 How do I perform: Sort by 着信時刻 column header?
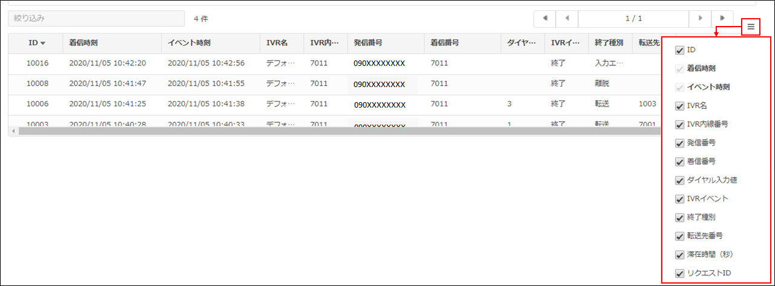tap(84, 44)
